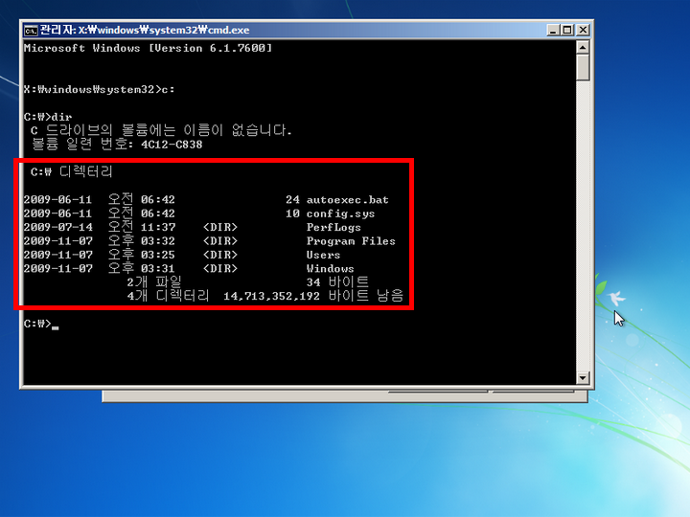690x517 pixels.
Task: Maximize the cmd.exe window
Action: [x=567, y=30]
